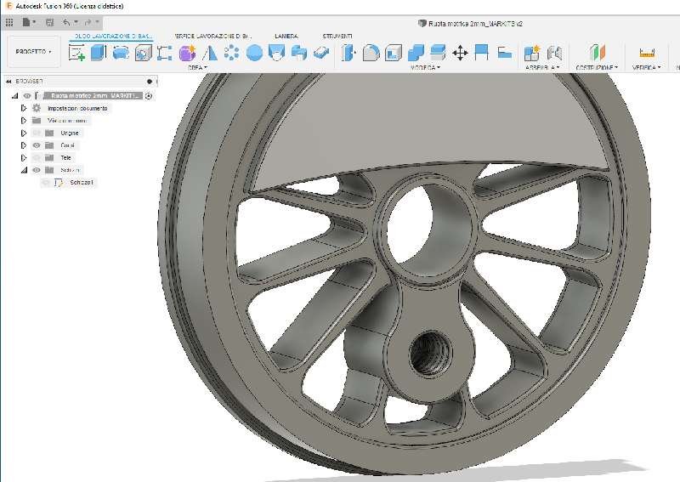The height and width of the screenshot is (482, 680).
Task: Click the Save icon in top bar
Action: click(49, 21)
